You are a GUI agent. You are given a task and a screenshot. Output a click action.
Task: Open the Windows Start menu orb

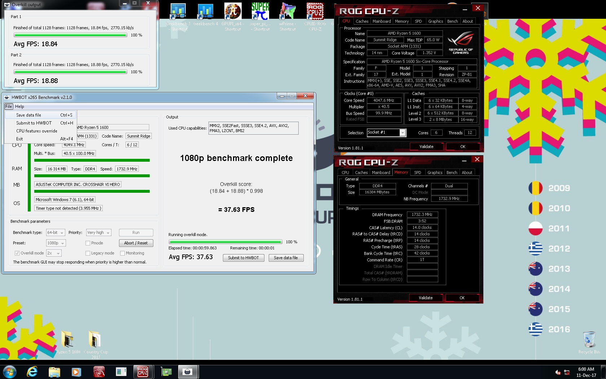click(9, 371)
